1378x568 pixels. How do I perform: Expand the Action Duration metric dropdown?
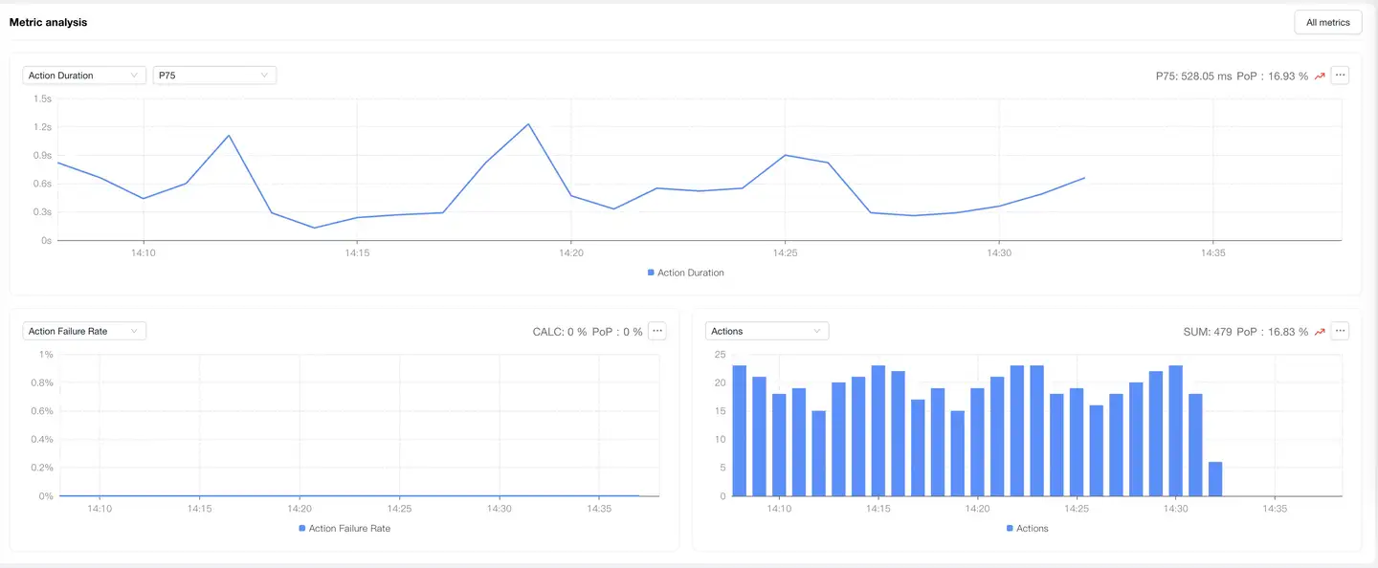click(83, 76)
